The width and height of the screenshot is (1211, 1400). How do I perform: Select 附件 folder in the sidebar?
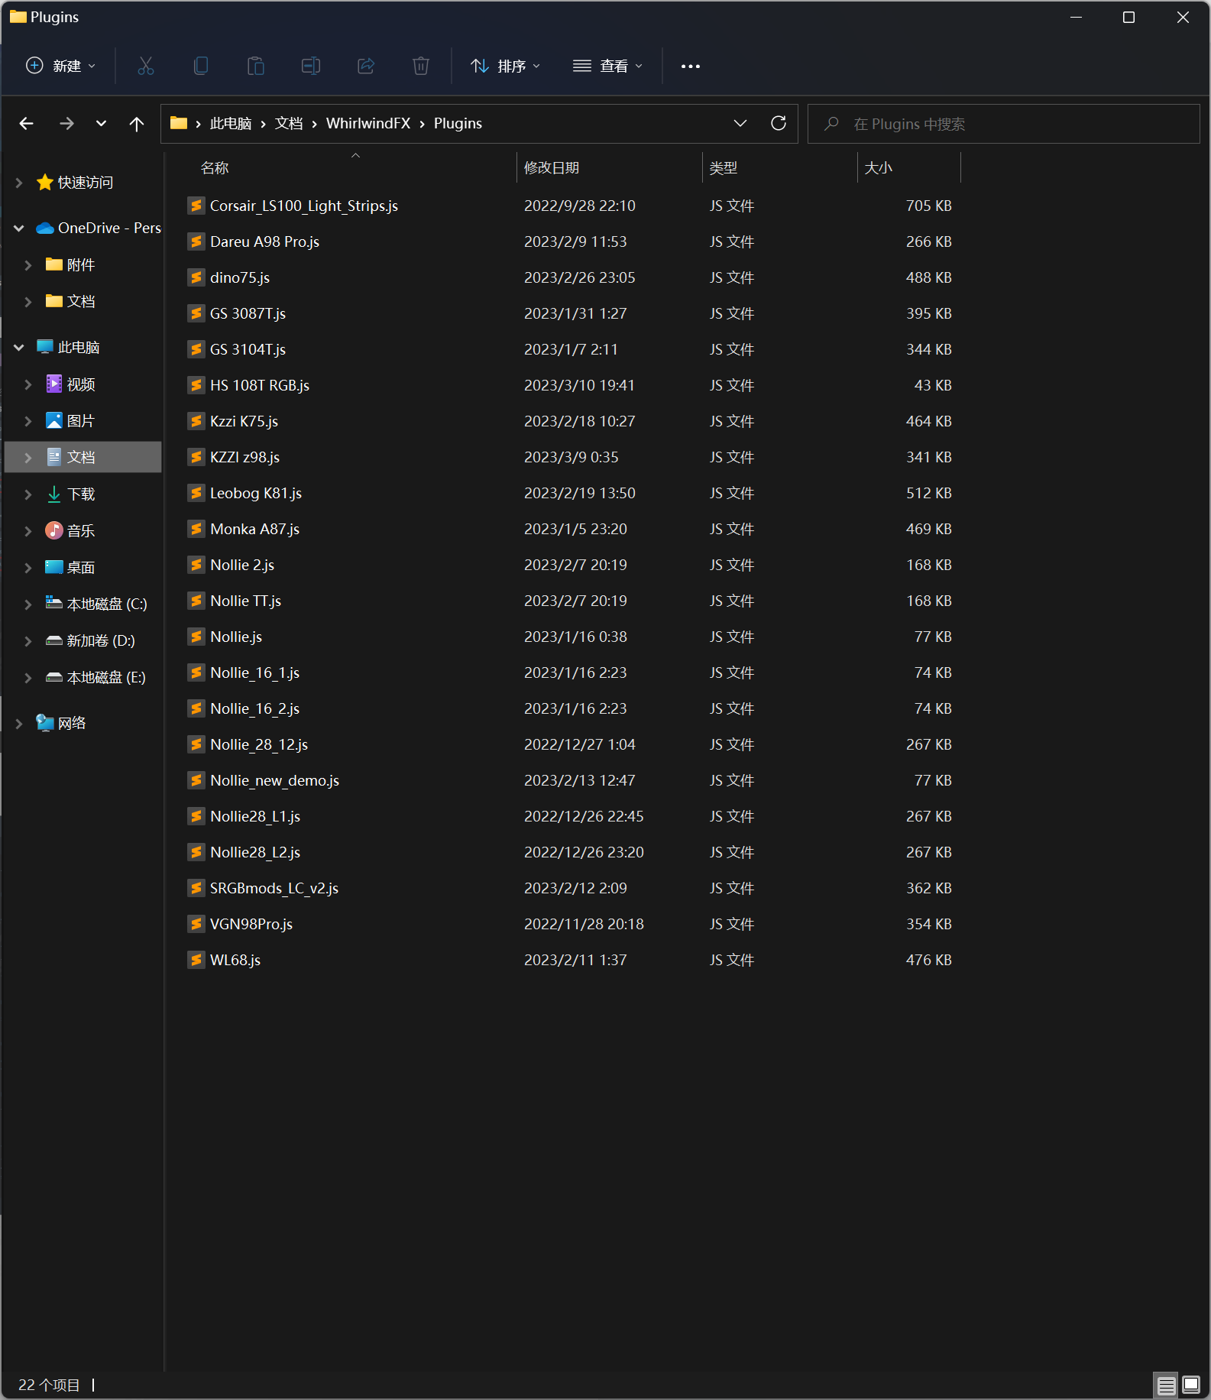pyautogui.click(x=81, y=265)
